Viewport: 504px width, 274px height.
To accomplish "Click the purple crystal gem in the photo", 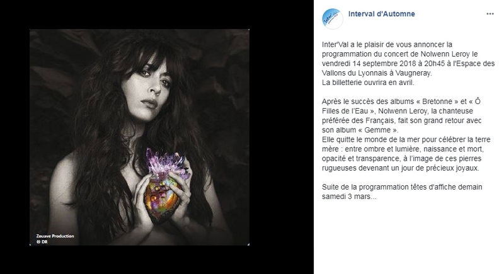I will point(166,163).
